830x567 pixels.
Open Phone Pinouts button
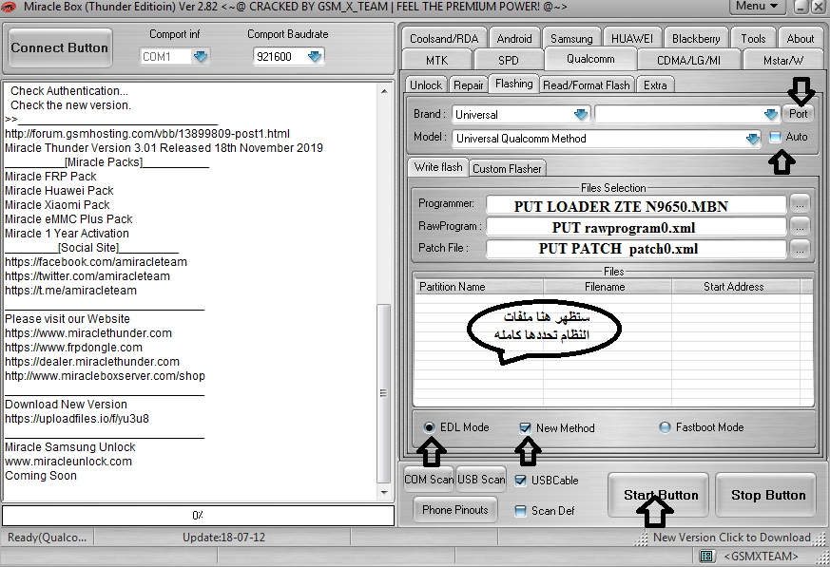[455, 510]
